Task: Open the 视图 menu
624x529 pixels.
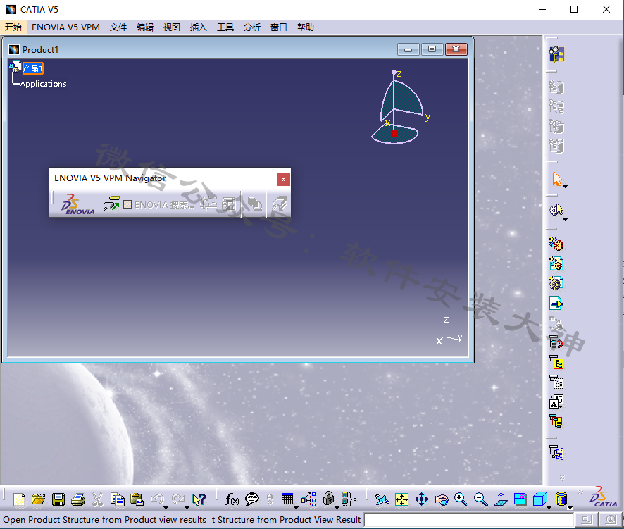Action: [x=172, y=27]
